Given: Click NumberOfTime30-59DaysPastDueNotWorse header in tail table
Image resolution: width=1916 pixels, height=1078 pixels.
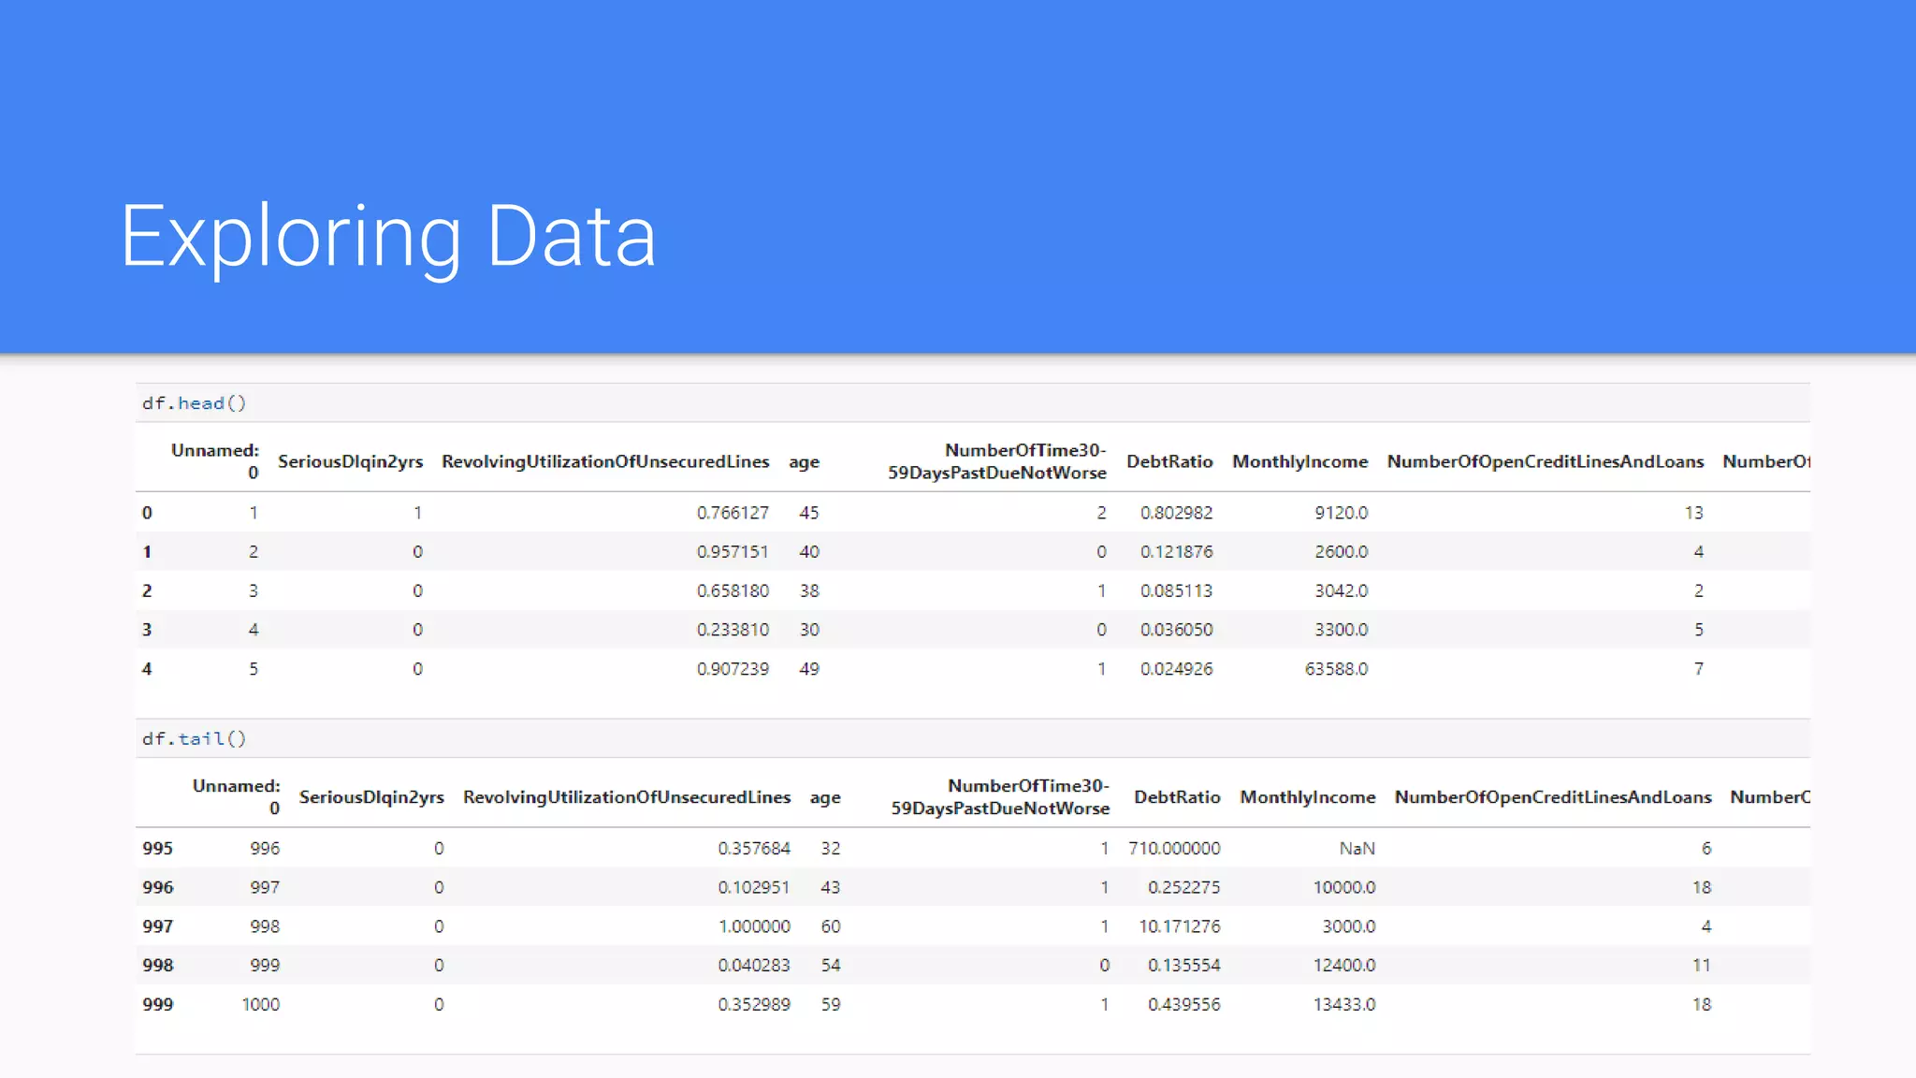Looking at the screenshot, I should point(1000,797).
